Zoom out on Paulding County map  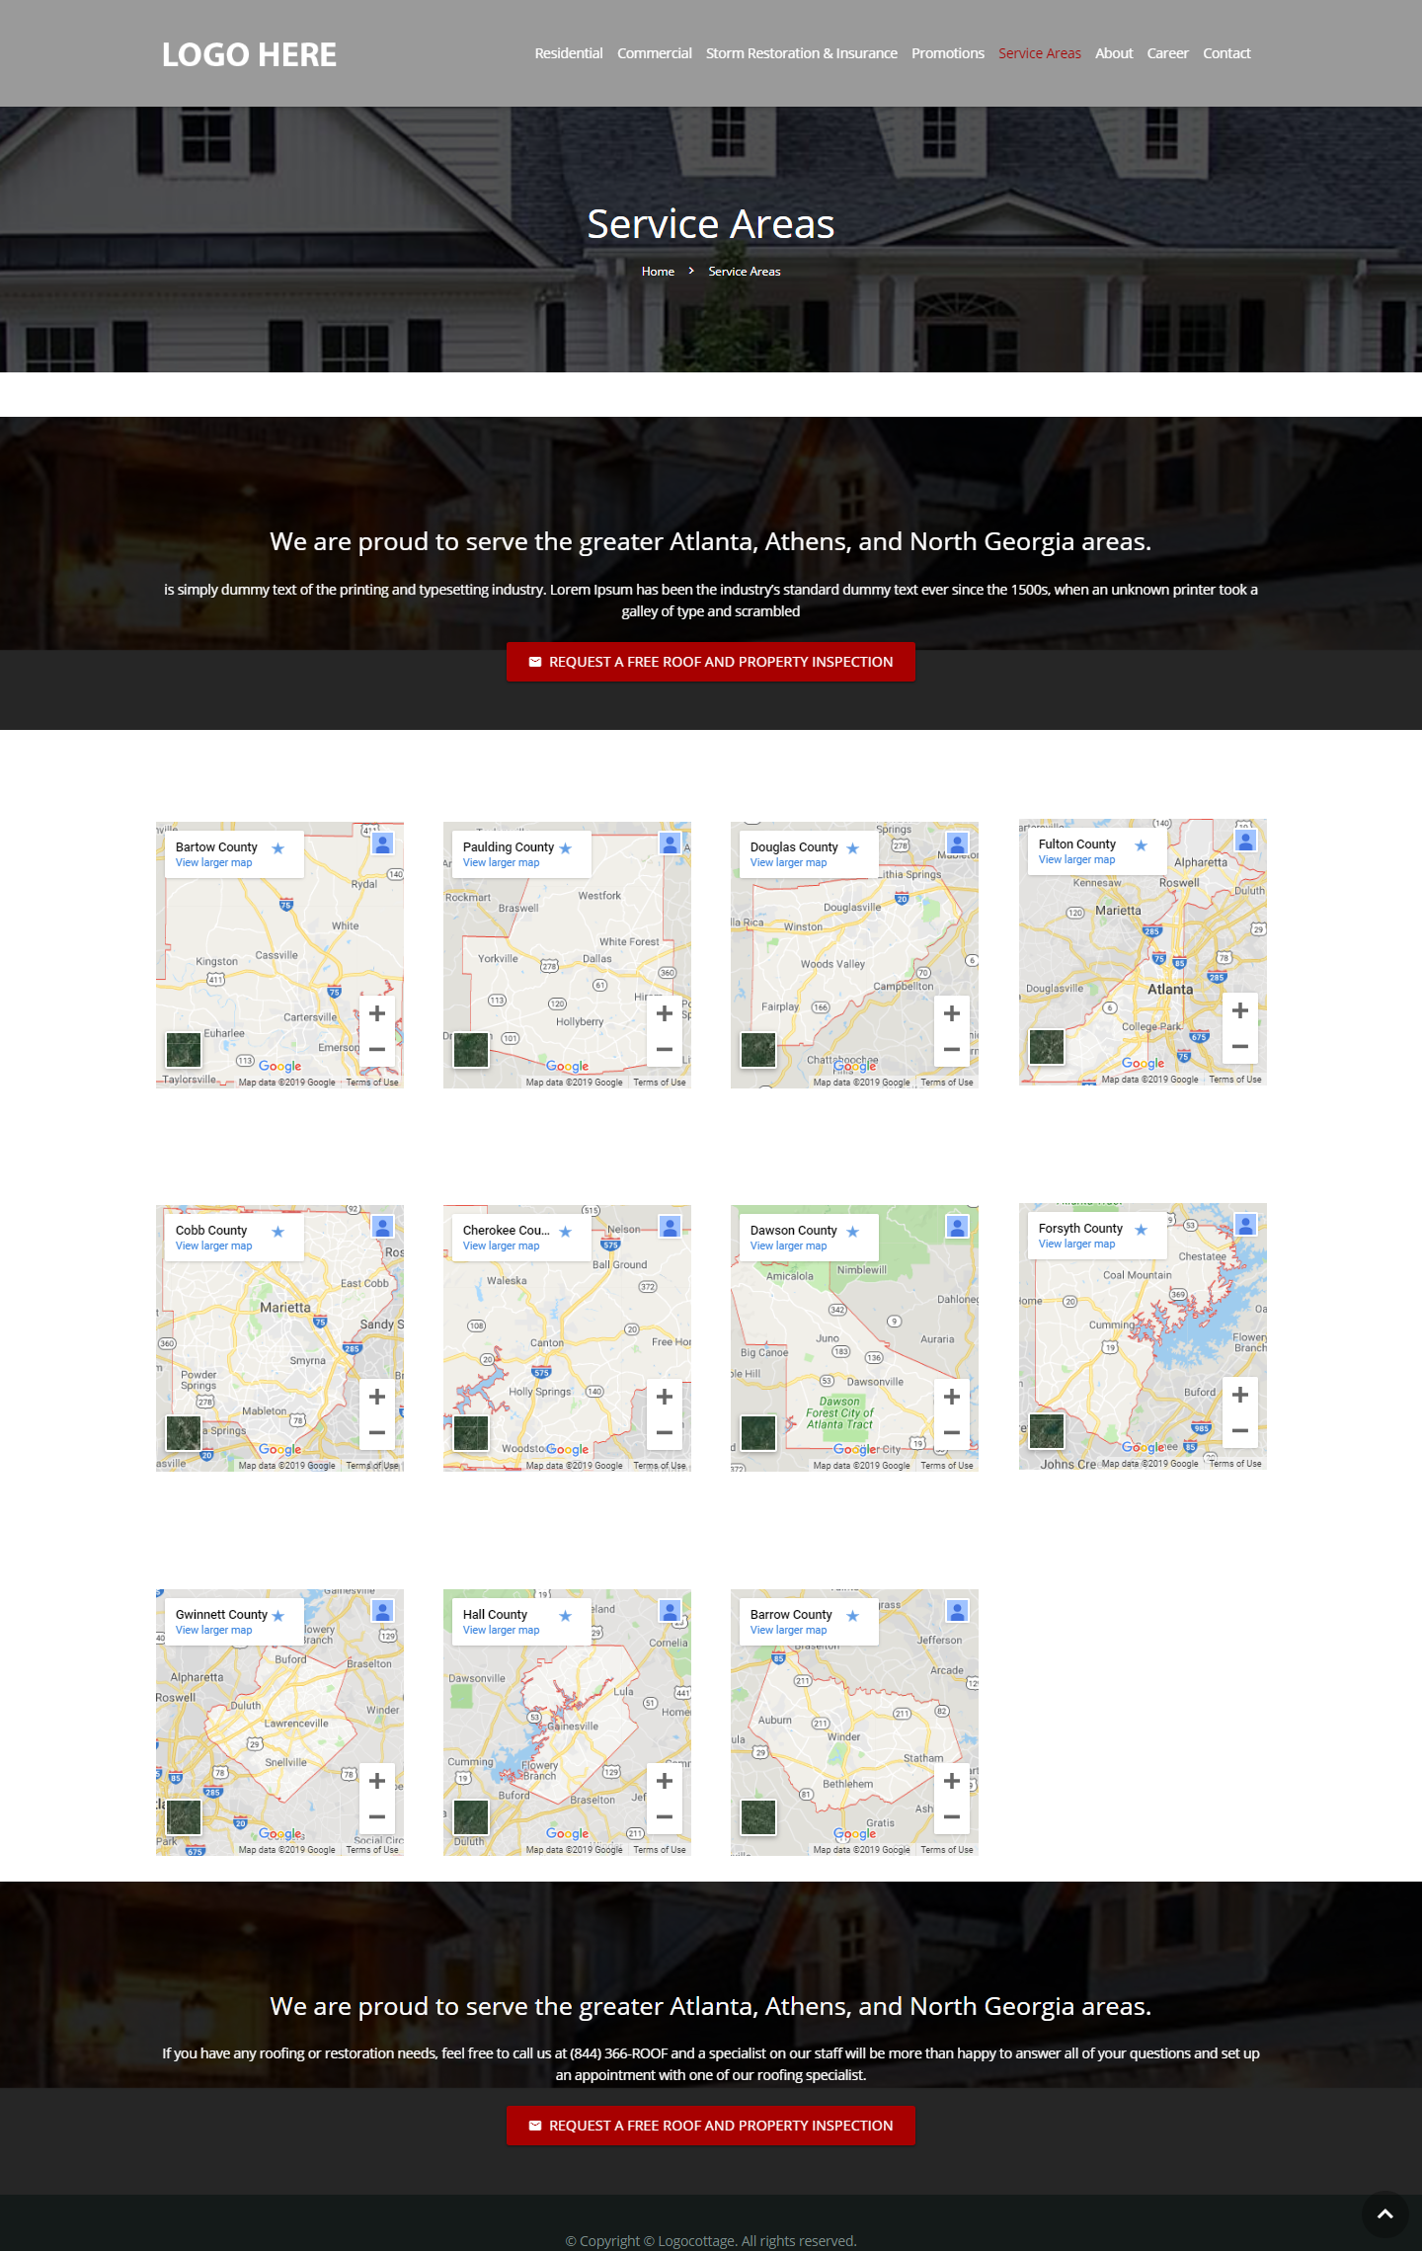click(665, 1049)
